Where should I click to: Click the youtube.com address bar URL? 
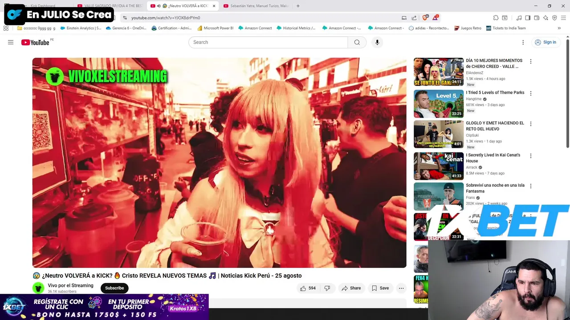click(166, 18)
